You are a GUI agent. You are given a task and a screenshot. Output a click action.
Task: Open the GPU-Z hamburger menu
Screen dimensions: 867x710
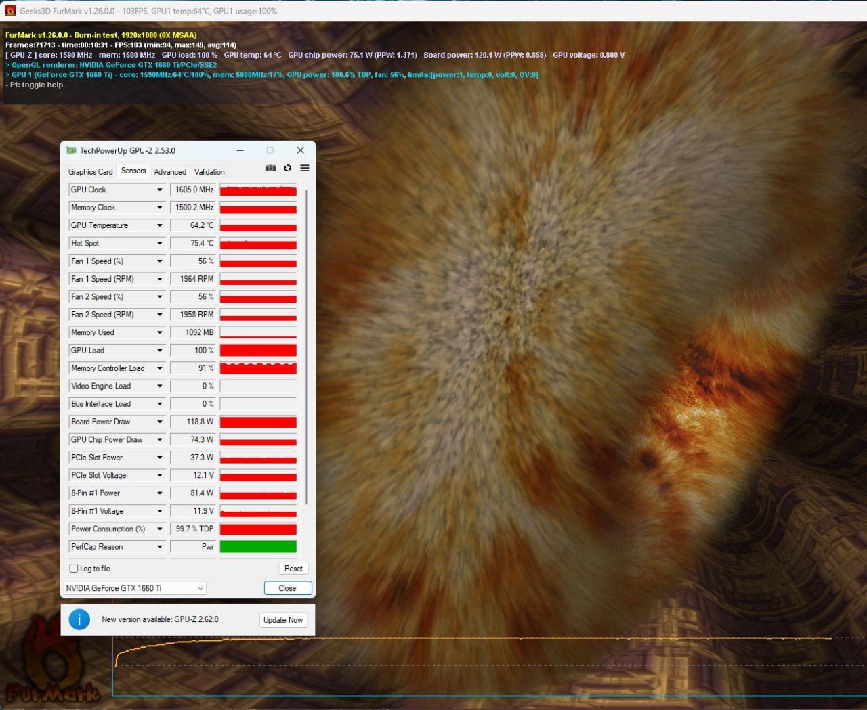click(305, 168)
